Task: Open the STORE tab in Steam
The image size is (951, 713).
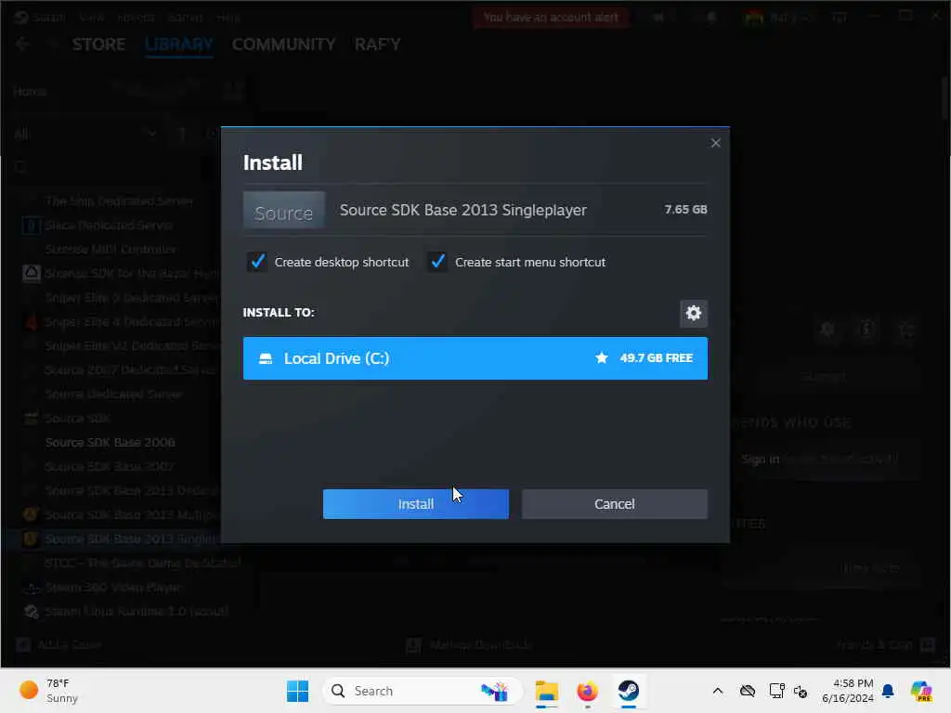Action: click(x=98, y=45)
